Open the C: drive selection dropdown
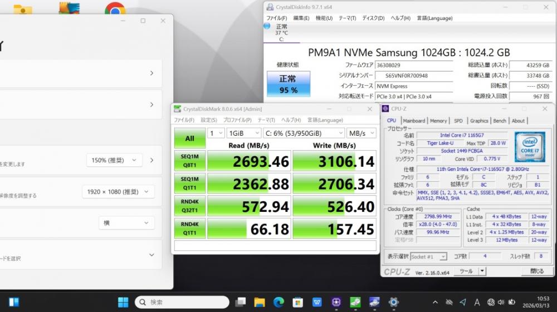557x312 pixels. point(304,133)
